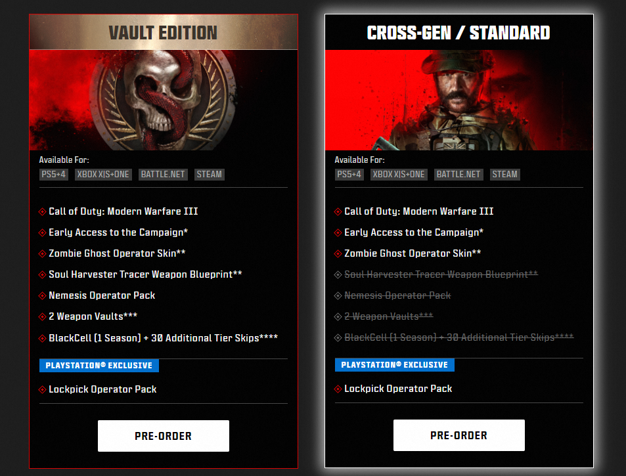Click Cross-Gen / Standard PRE-ORDER button
Viewport: 626px width, 476px height.
458,435
